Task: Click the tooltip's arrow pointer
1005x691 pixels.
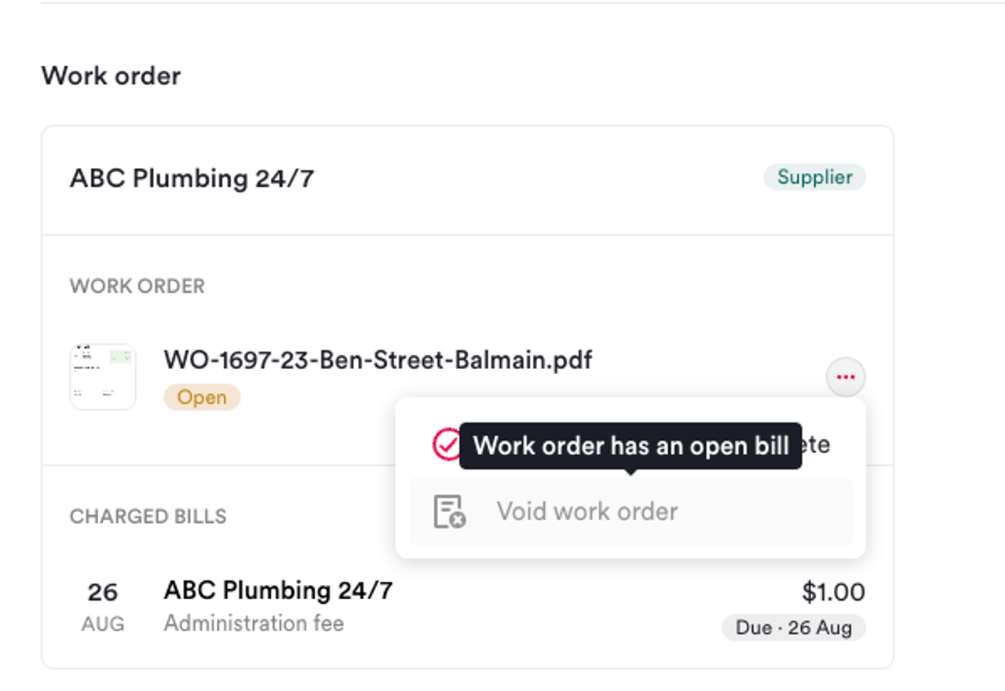Action: tap(630, 473)
